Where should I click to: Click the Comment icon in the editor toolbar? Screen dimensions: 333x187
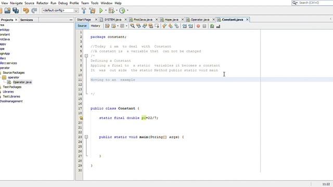[212, 26]
